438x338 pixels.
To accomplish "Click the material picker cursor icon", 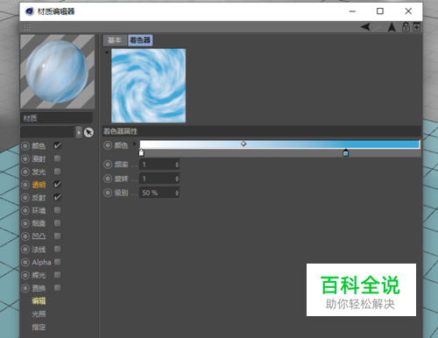I will click(x=88, y=132).
